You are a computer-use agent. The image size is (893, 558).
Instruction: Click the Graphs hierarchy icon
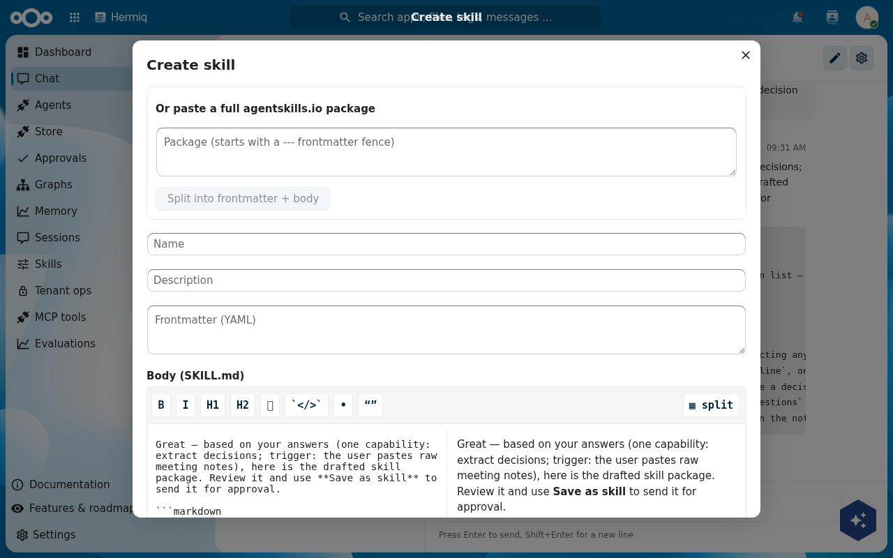click(x=23, y=185)
